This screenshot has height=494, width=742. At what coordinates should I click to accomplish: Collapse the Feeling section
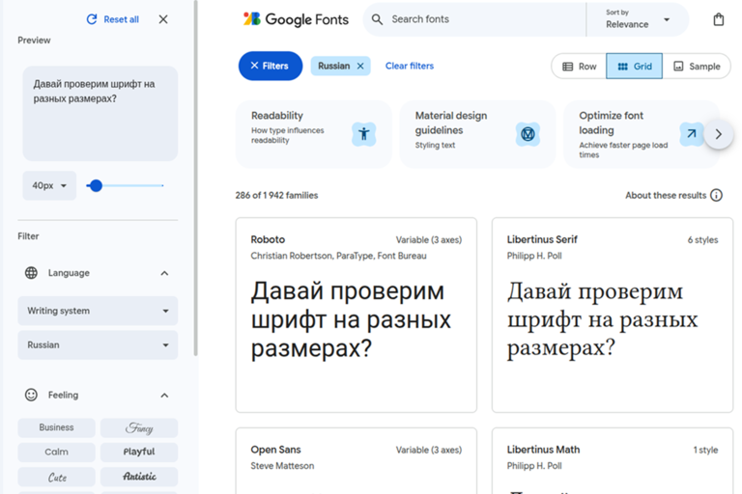click(164, 396)
